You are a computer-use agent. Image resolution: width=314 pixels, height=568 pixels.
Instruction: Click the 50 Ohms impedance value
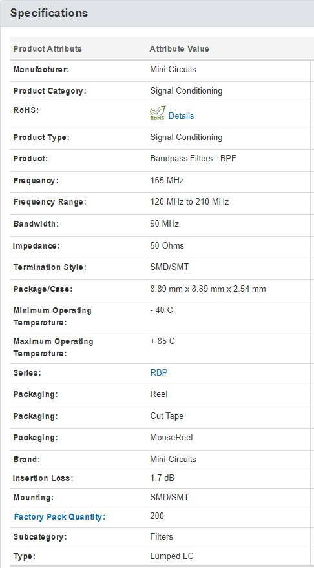[167, 246]
